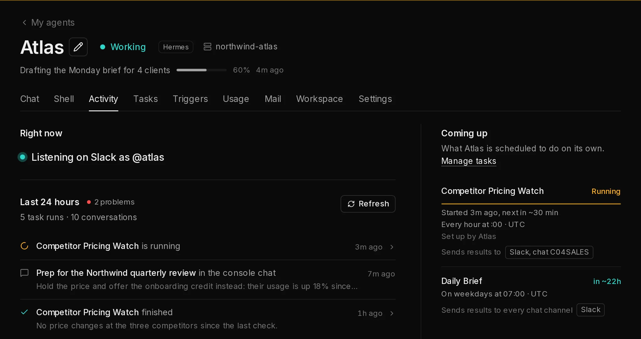
Task: Open the Chat tab
Action: tap(30, 99)
